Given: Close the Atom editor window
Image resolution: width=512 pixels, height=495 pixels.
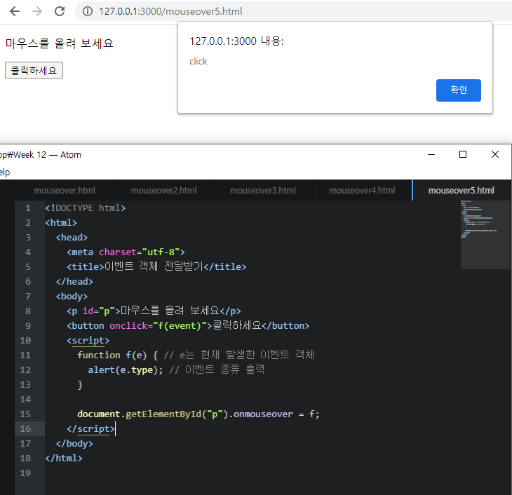Looking at the screenshot, I should [x=495, y=154].
